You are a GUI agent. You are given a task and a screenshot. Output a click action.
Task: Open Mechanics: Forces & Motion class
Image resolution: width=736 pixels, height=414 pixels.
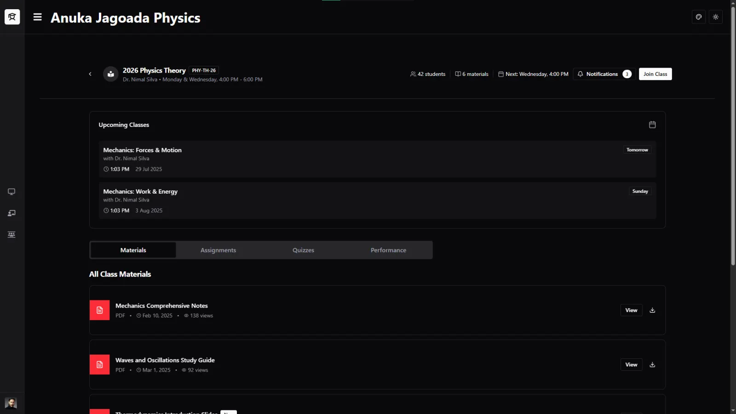tap(377, 159)
